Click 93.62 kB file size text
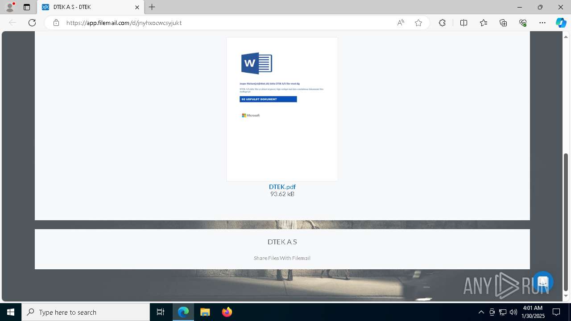 click(282, 194)
